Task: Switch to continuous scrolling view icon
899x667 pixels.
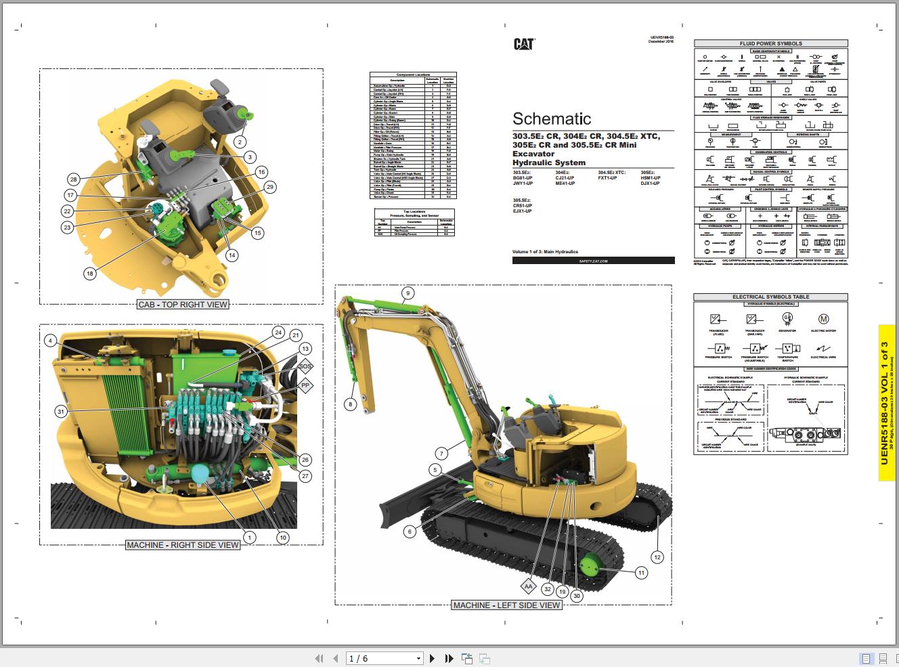Action: click(x=882, y=658)
